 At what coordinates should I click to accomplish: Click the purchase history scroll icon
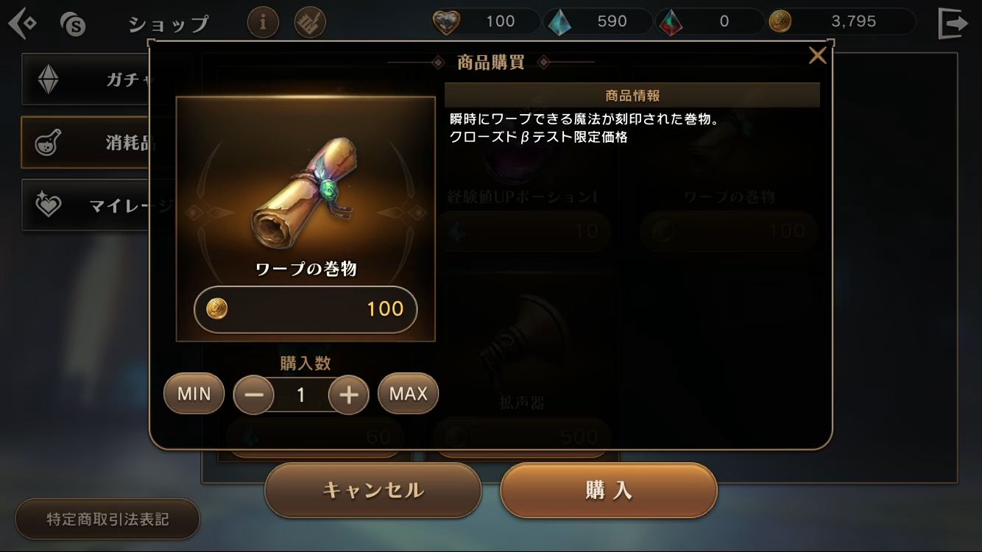tap(310, 23)
